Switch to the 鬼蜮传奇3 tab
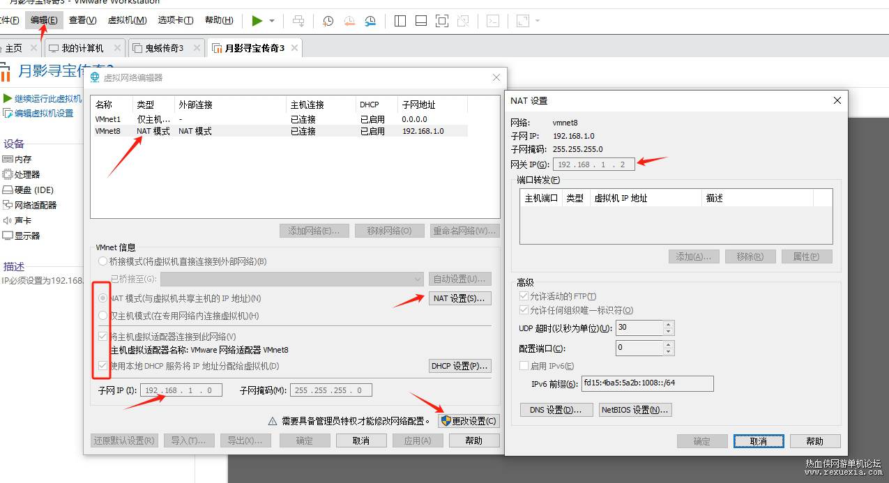889x483 pixels. 165,48
